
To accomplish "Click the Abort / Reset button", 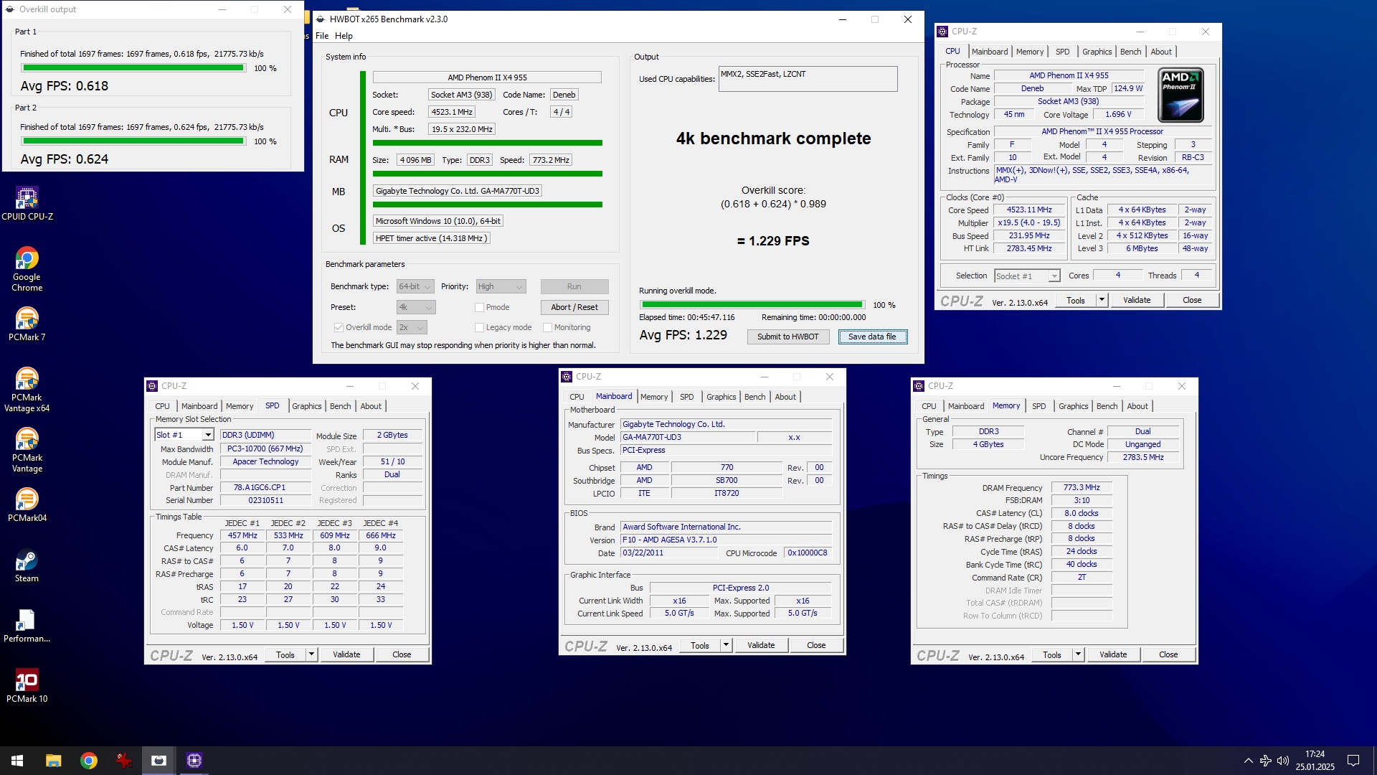I will (x=574, y=307).
